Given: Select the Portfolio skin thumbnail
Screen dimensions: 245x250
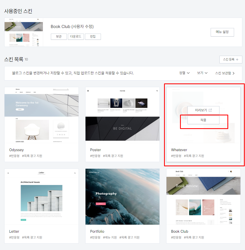Looking at the screenshot, I should pyautogui.click(x=122, y=197).
